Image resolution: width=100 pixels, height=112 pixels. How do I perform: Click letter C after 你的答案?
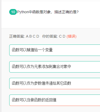(60, 36)
